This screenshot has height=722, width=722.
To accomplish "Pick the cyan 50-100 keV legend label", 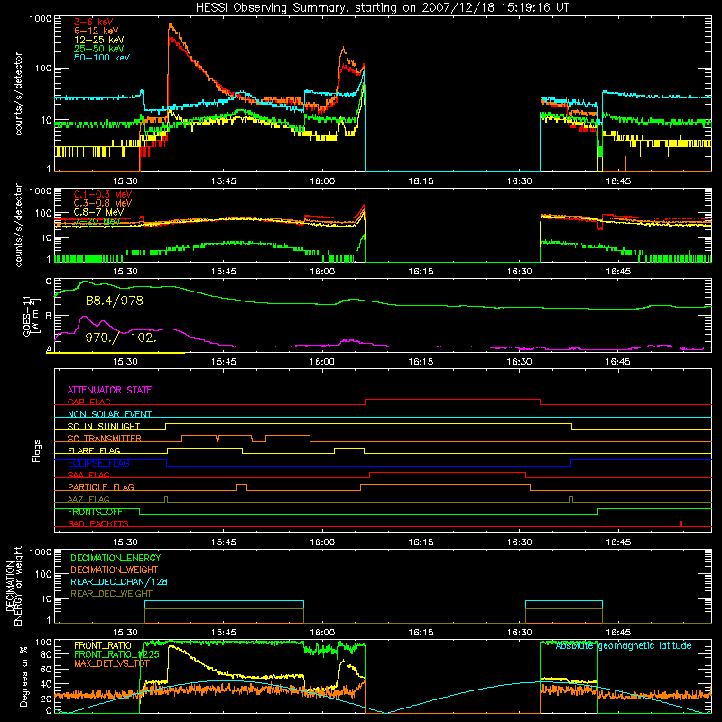I will click(x=102, y=58).
